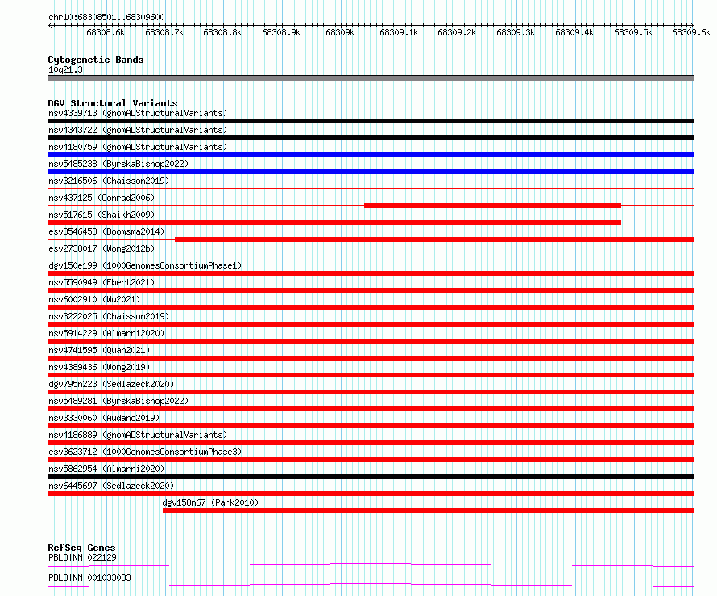The width and height of the screenshot is (717, 596).
Task: Open the DGV Structural Variants track title
Action: (113, 103)
